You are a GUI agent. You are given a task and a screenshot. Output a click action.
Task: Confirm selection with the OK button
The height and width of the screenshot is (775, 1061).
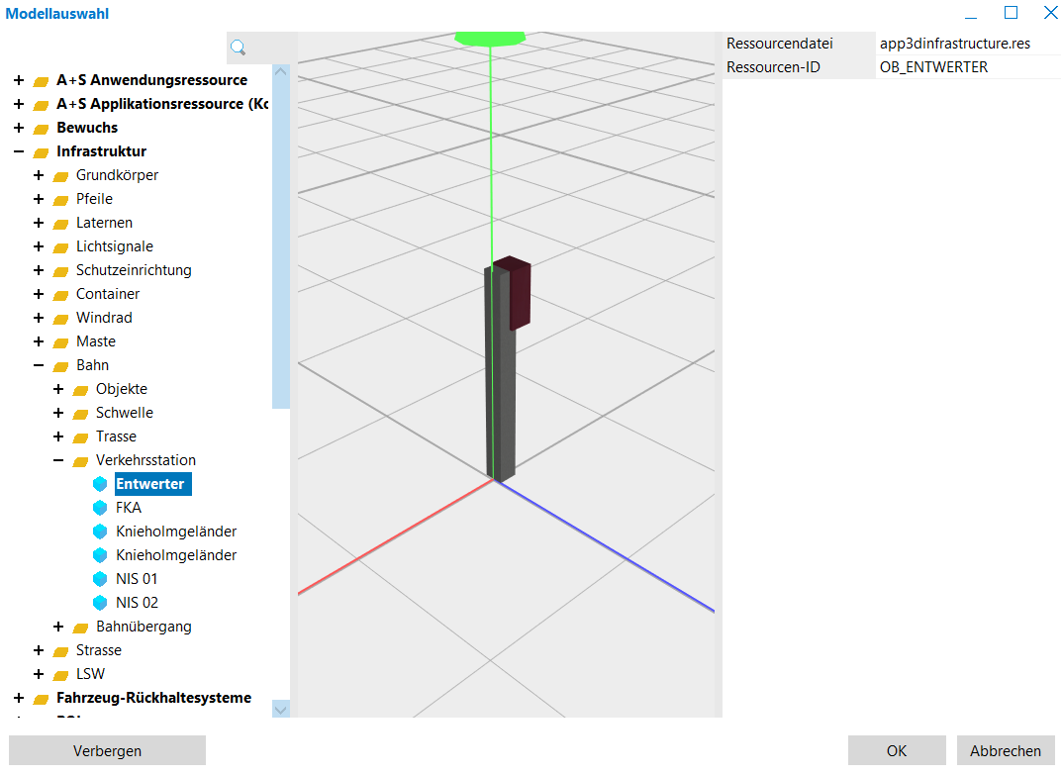(896, 750)
